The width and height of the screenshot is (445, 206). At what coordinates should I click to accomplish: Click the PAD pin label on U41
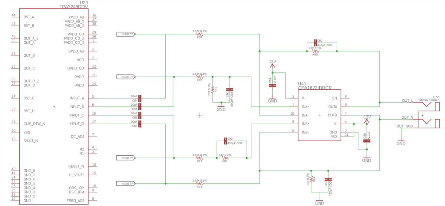(334, 136)
